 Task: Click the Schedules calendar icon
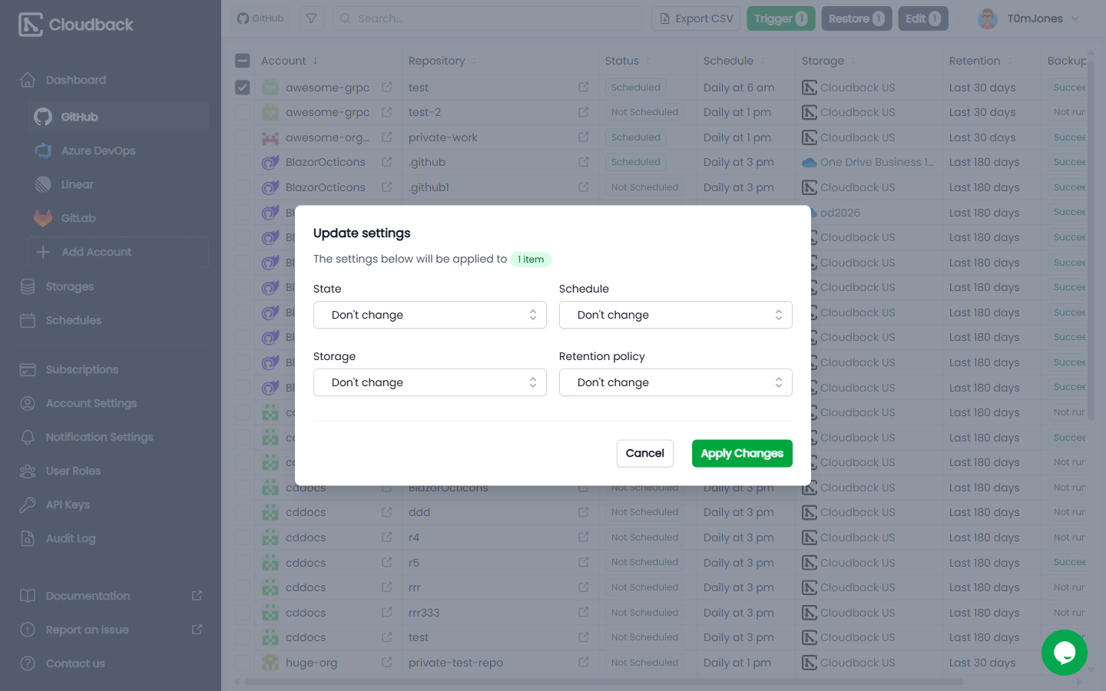28,320
